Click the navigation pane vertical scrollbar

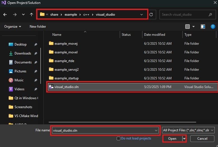tap(41, 66)
